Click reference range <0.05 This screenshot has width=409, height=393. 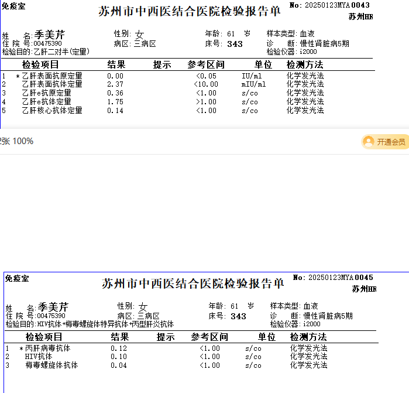[206, 76]
